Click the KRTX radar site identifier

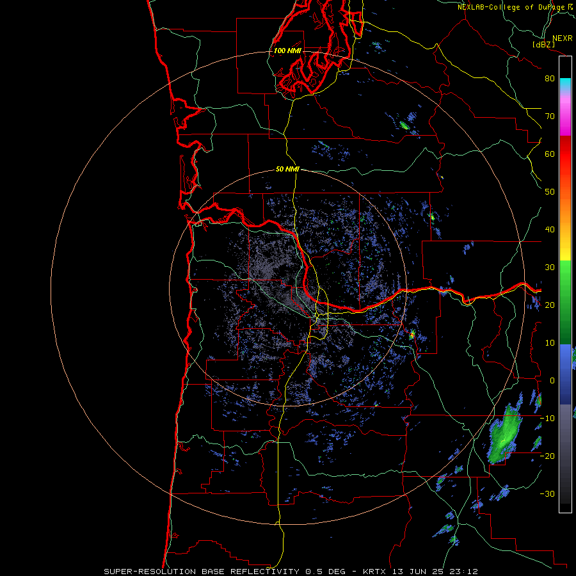(x=376, y=572)
